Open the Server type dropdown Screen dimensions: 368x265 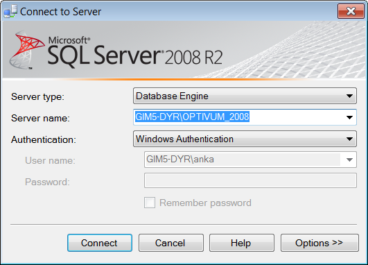point(245,96)
